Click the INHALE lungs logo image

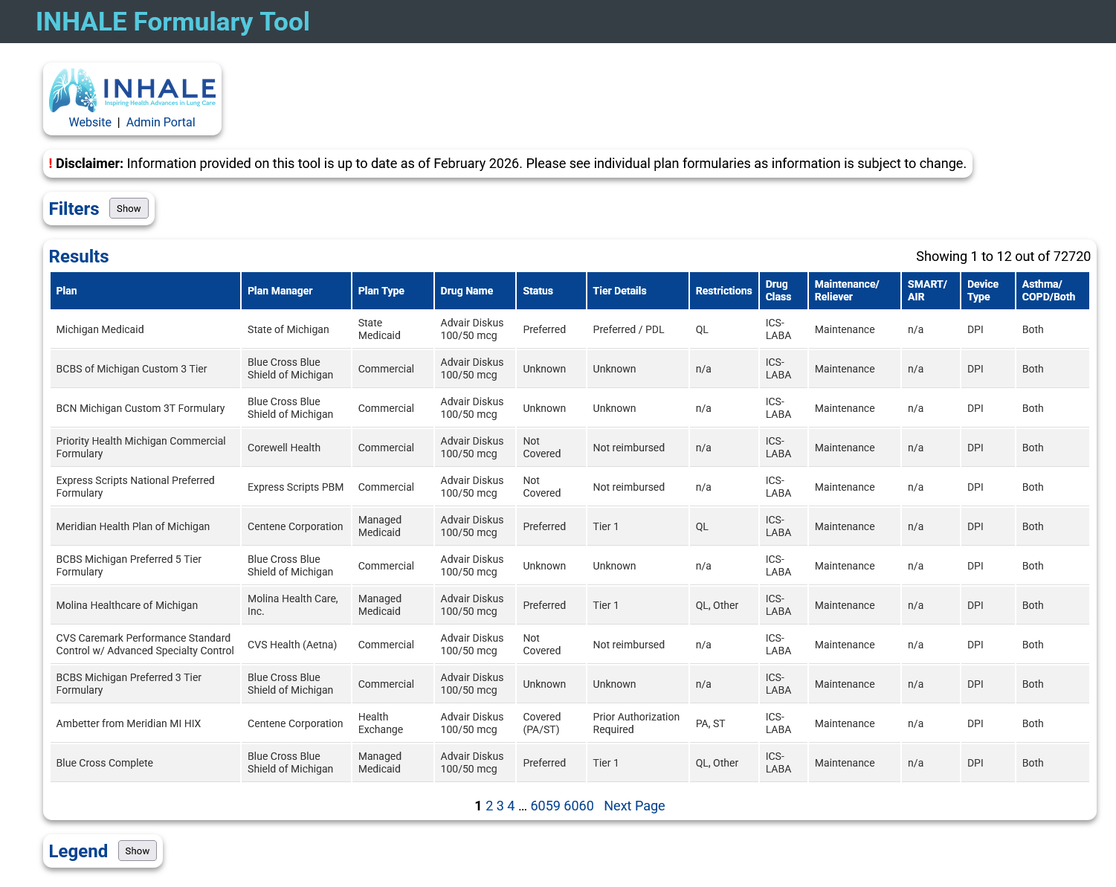click(132, 90)
